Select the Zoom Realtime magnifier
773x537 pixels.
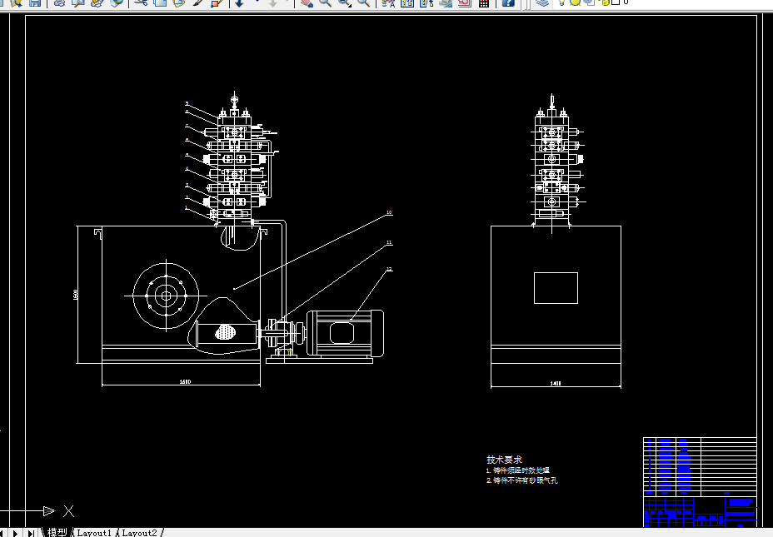pos(325,2)
